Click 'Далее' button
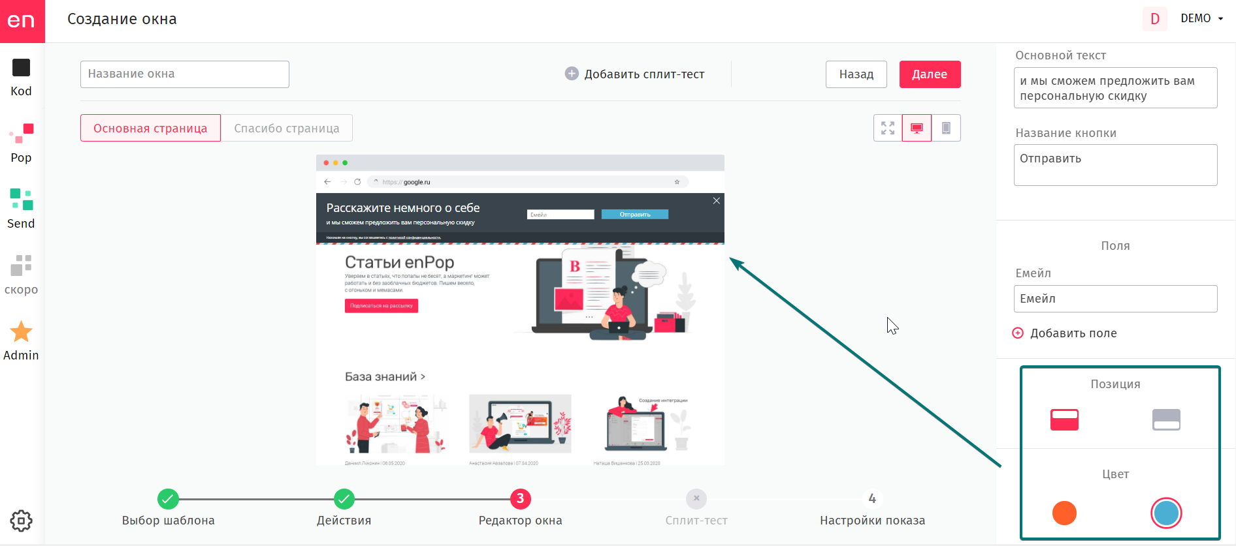The height and width of the screenshot is (546, 1236). (930, 74)
